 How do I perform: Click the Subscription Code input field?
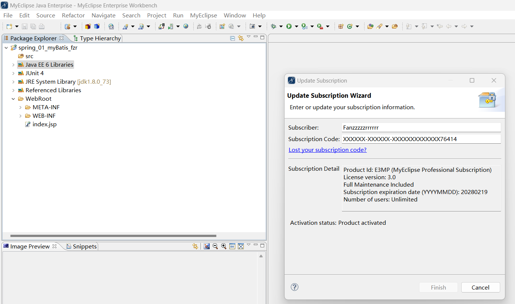(421, 139)
